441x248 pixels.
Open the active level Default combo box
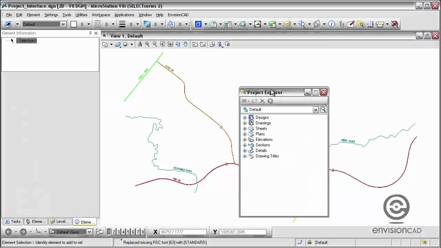[44, 24]
